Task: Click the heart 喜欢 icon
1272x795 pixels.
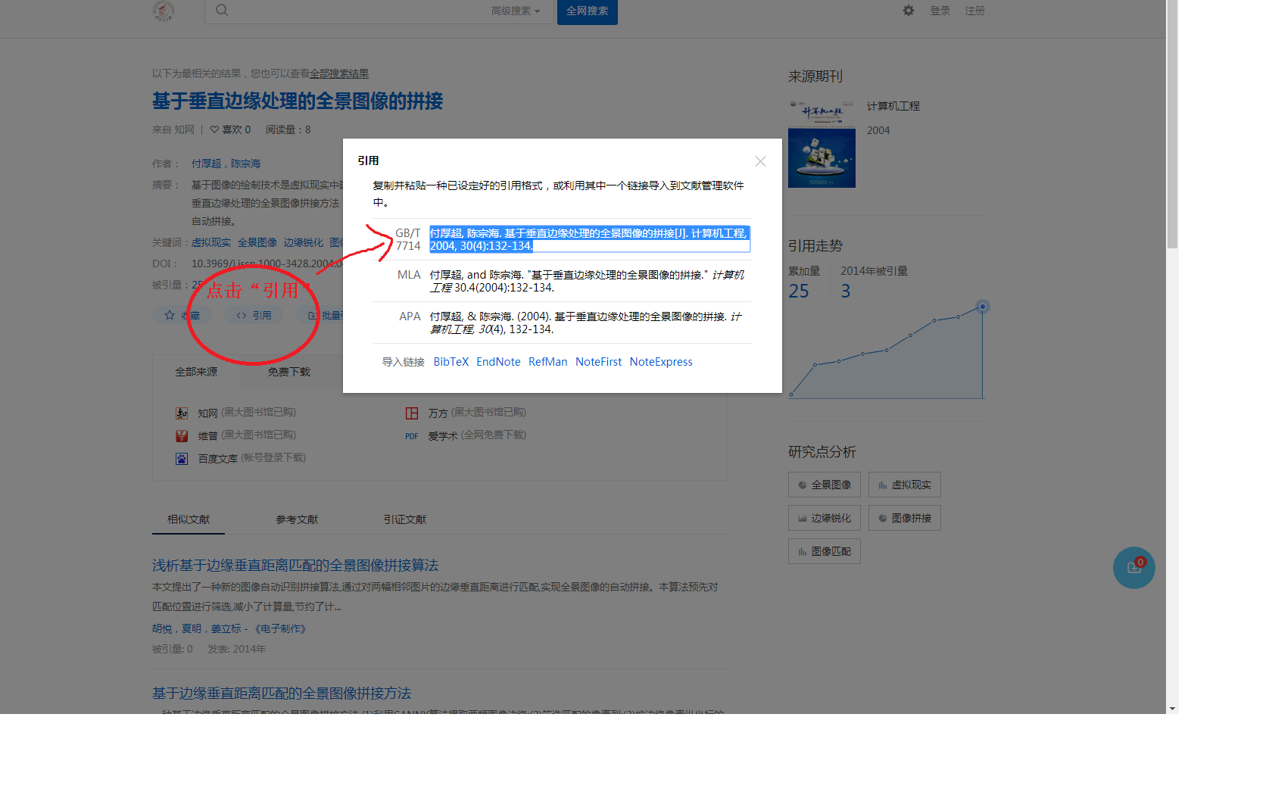Action: point(214,129)
